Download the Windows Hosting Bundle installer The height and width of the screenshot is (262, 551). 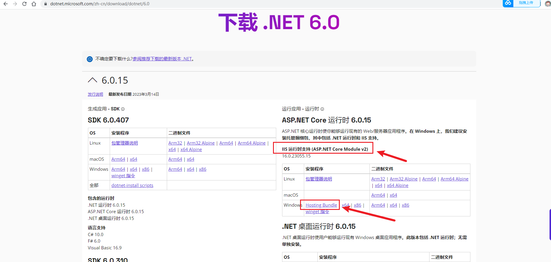coord(321,205)
